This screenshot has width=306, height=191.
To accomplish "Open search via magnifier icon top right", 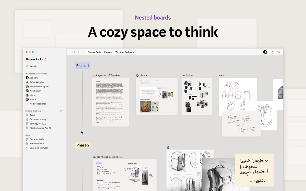I will (279, 52).
